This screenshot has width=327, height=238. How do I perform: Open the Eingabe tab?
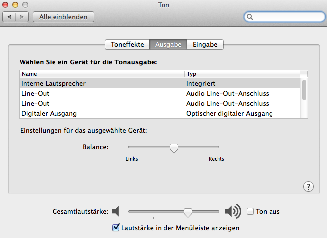[205, 44]
